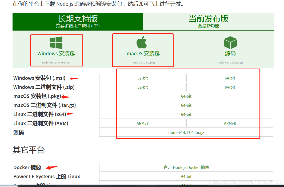The image size is (284, 187).
Task: Open the 源码 link under the cube
Action: [230, 53]
